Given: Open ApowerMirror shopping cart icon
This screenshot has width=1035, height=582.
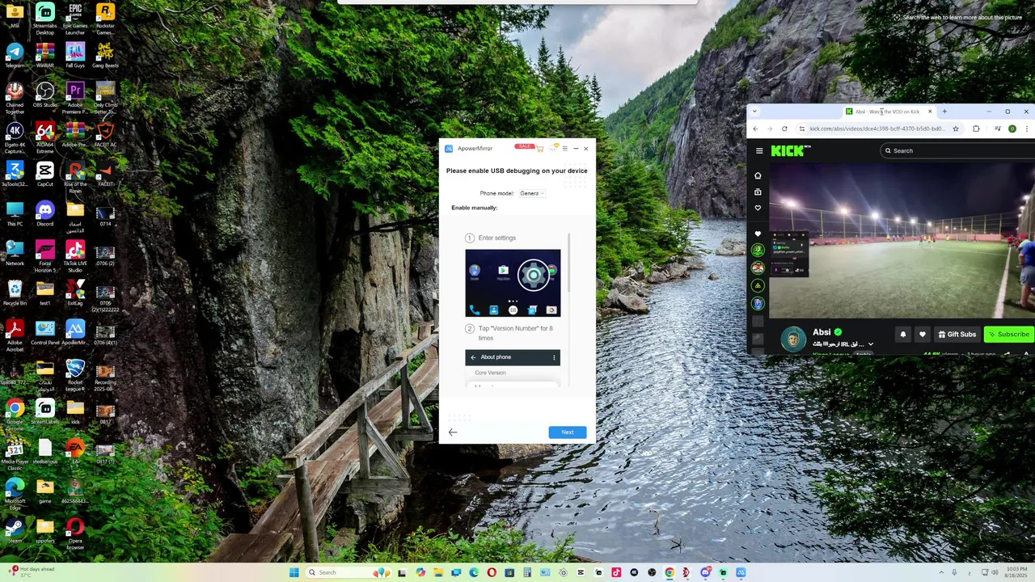Looking at the screenshot, I should 540,149.
